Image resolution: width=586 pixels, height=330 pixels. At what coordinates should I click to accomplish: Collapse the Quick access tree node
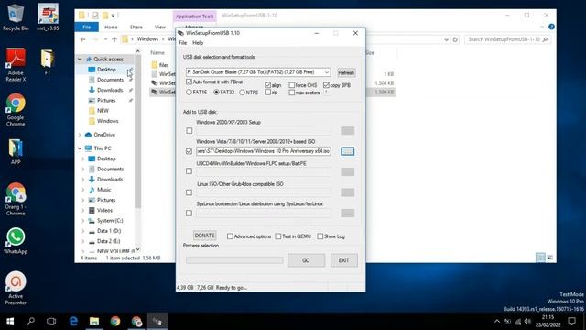80,59
